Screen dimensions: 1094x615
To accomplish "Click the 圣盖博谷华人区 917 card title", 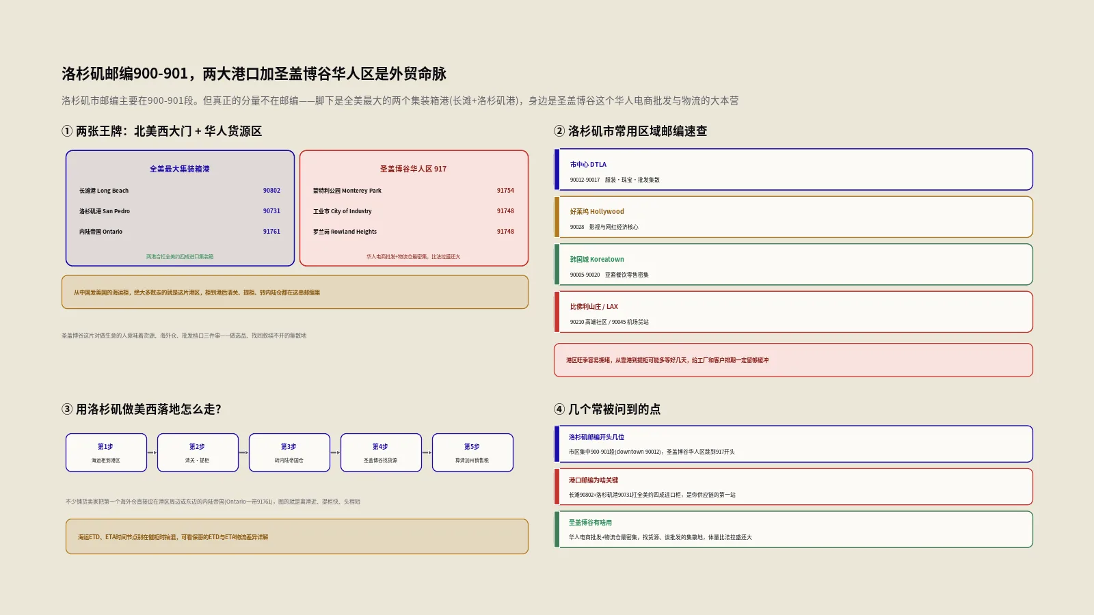I will pyautogui.click(x=414, y=169).
